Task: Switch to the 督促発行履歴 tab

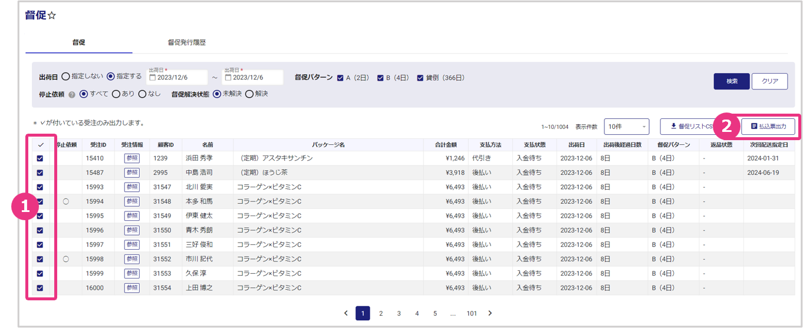Action: [x=186, y=43]
